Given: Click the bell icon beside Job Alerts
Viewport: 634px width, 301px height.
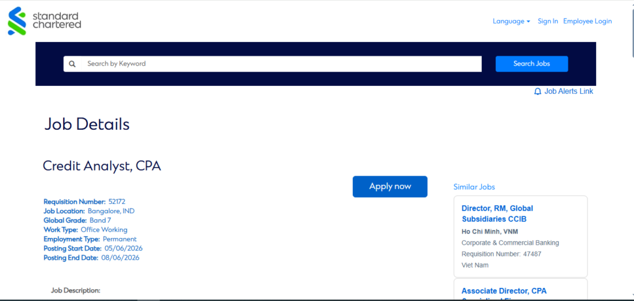Looking at the screenshot, I should click(537, 91).
